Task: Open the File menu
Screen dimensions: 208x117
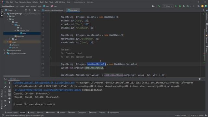Action: [x=7, y=2]
